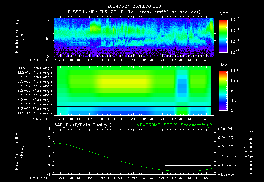Click the 2.0e+03 right axis value
This screenshot has width=264, height=182.
225,147
